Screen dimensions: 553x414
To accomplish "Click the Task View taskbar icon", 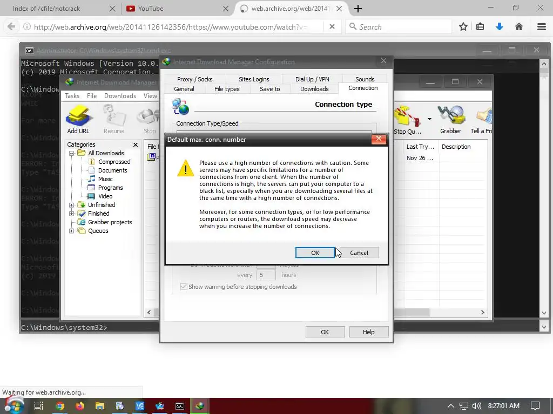I will (39, 406).
